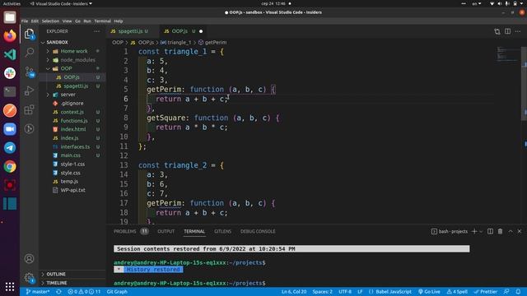527x296 pixels.
Task: Click Spaces: 2 indentation setting
Action: 322,292
